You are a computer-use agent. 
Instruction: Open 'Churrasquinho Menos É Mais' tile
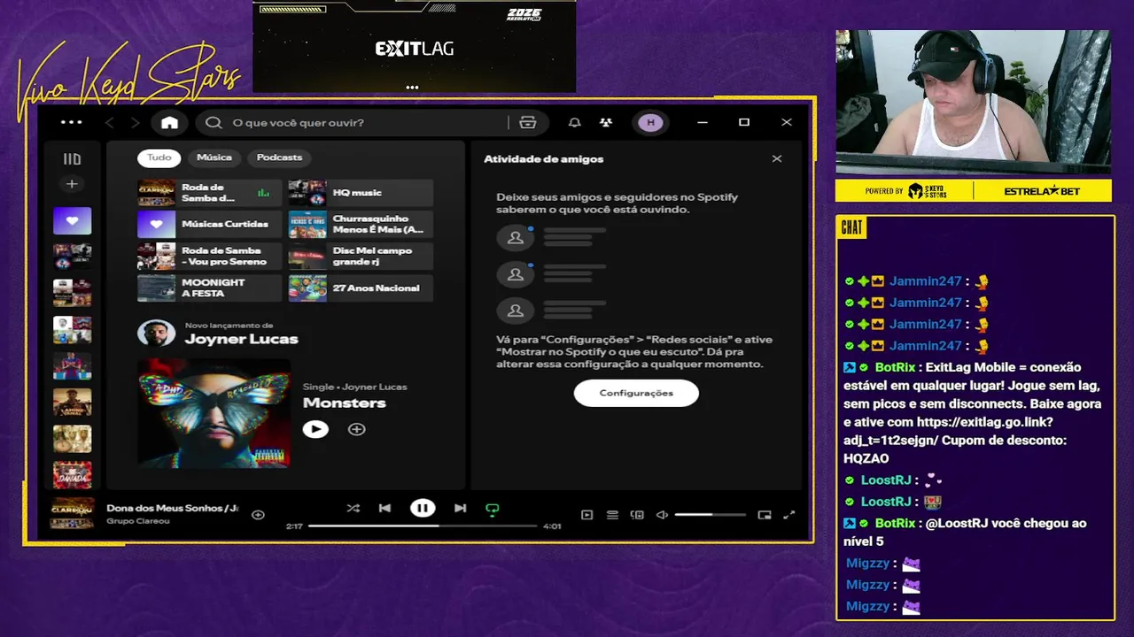[361, 224]
